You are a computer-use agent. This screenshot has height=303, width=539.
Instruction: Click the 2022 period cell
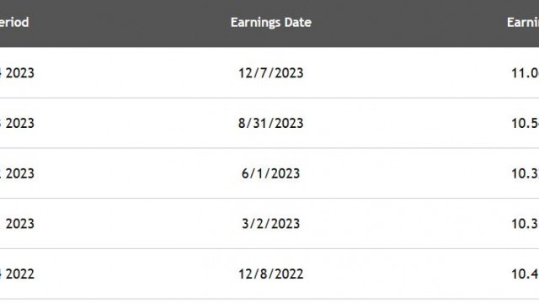point(17,274)
